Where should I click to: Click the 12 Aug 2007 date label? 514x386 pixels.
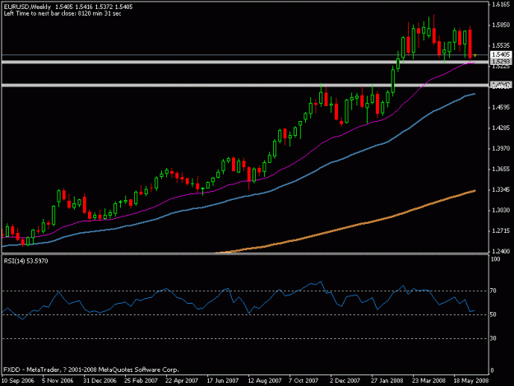point(265,381)
